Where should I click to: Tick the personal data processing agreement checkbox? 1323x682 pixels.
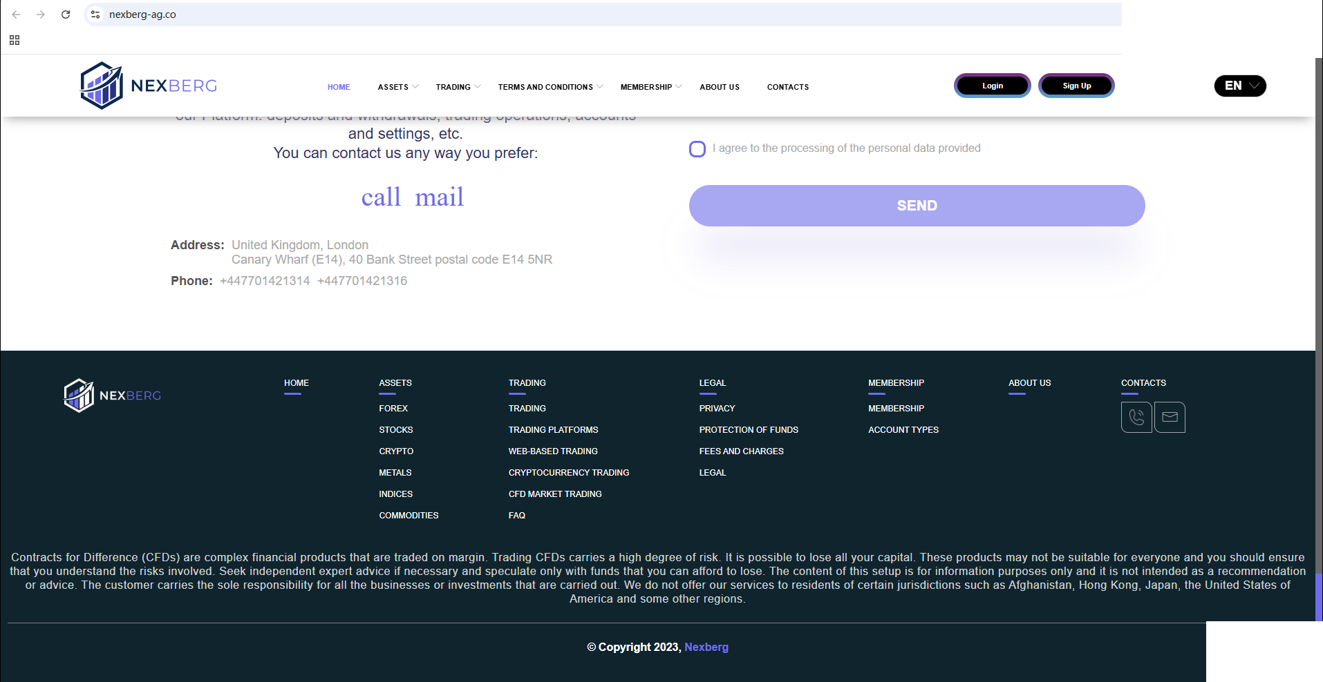point(697,149)
